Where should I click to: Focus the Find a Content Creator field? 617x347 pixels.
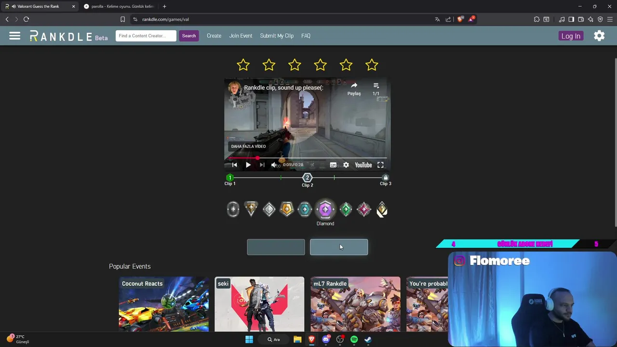point(146,36)
